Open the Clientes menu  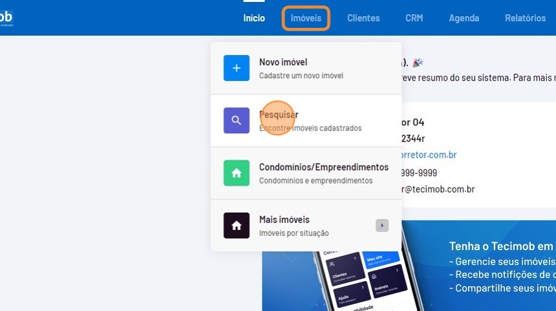click(363, 18)
